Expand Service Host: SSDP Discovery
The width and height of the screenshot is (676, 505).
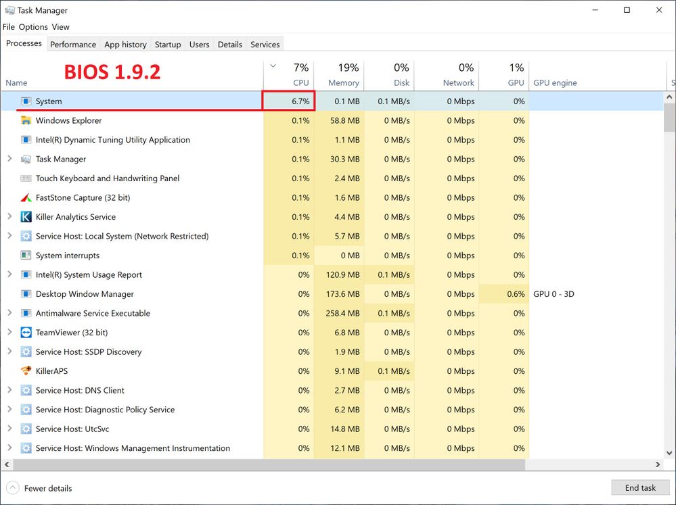[9, 352]
